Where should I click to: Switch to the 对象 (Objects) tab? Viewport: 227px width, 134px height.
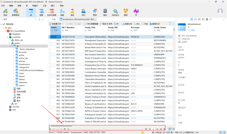[x=54, y=19]
